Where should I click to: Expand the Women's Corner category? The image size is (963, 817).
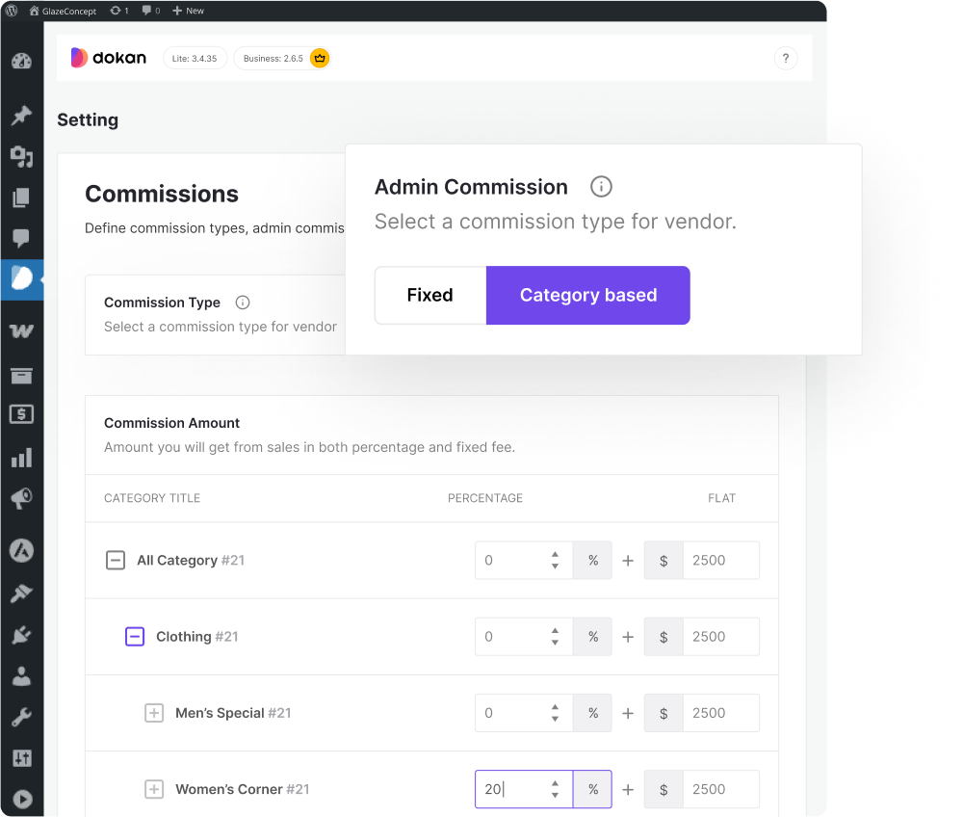pyautogui.click(x=154, y=789)
